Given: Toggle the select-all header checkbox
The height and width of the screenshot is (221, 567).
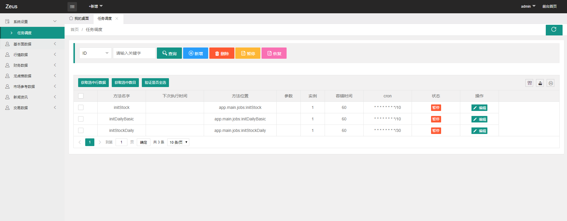Looking at the screenshot, I should point(81,96).
